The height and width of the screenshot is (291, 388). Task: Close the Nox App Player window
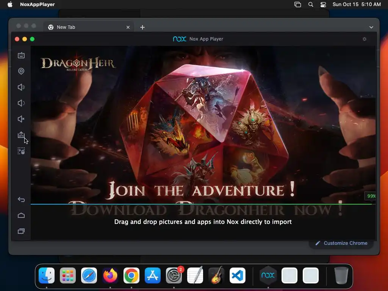pos(17,39)
